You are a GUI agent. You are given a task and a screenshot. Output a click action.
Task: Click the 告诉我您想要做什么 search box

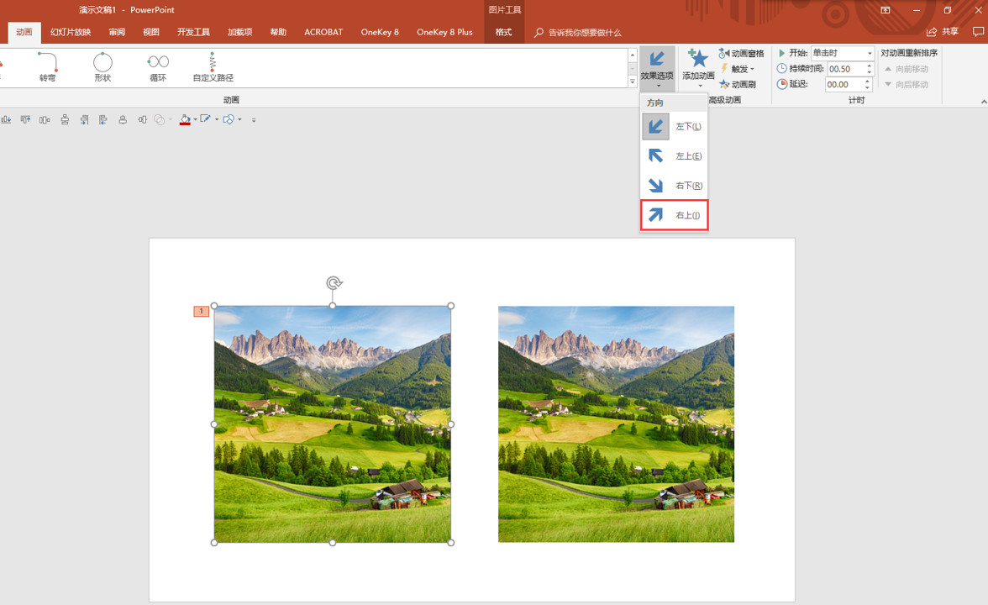(x=578, y=32)
